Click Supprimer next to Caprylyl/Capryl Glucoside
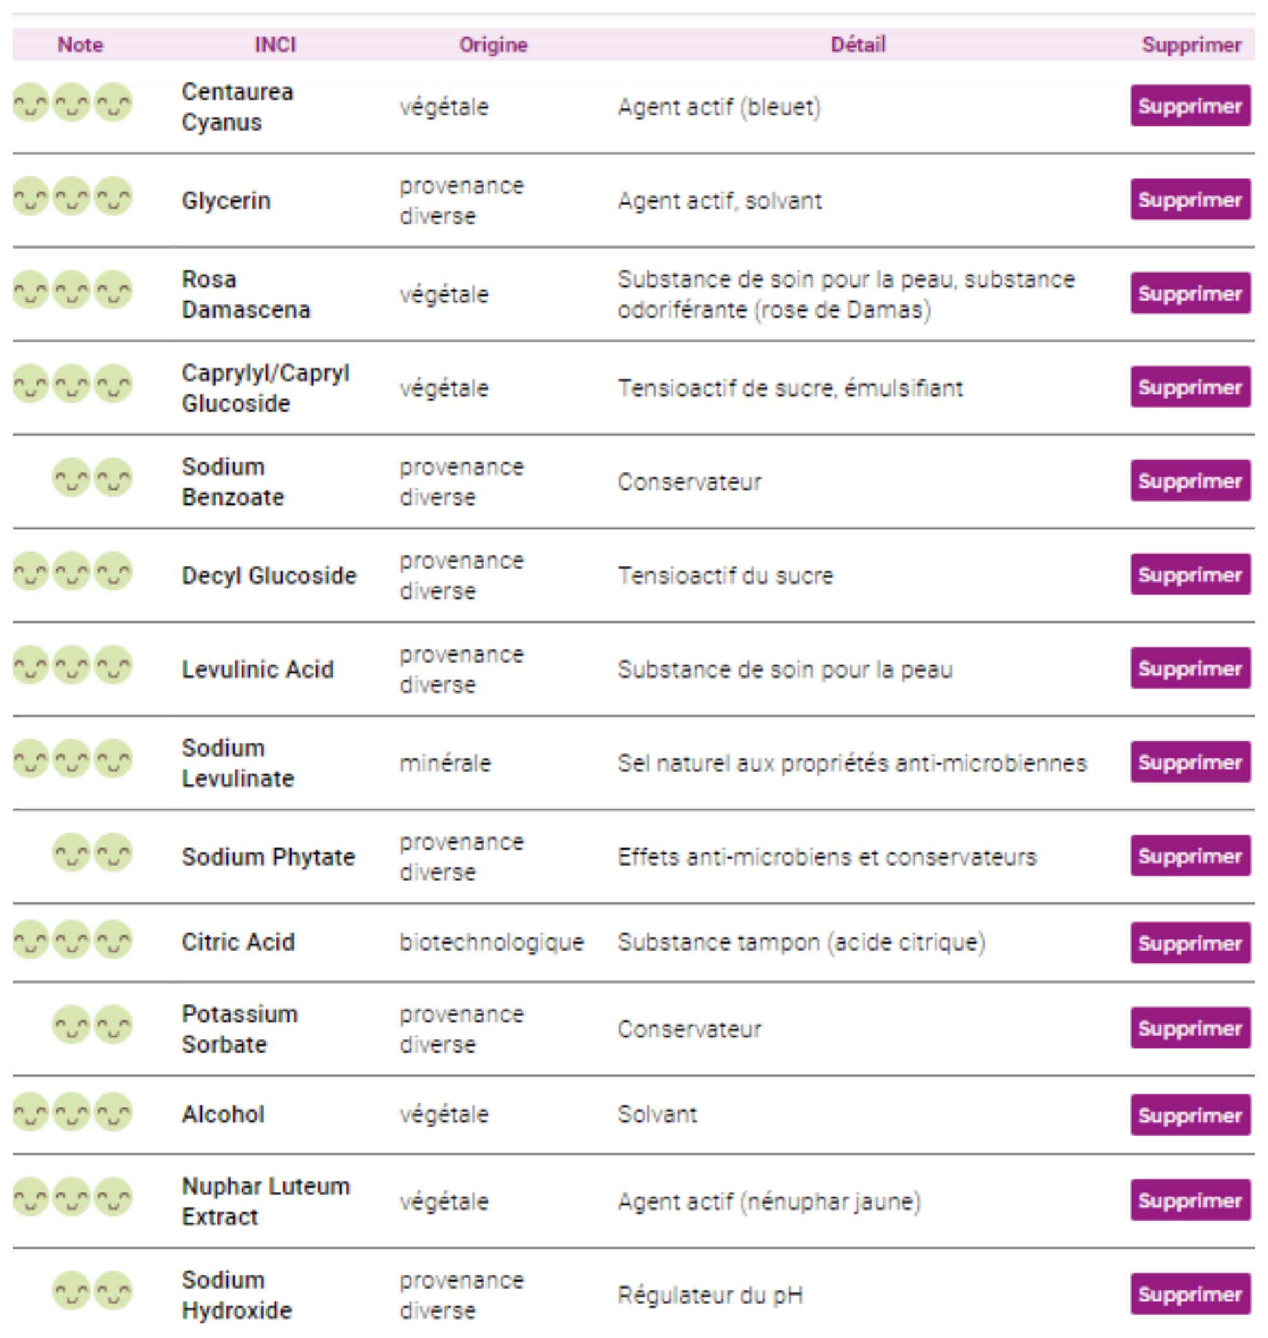Screen dimensions: 1268x1338 [1189, 387]
